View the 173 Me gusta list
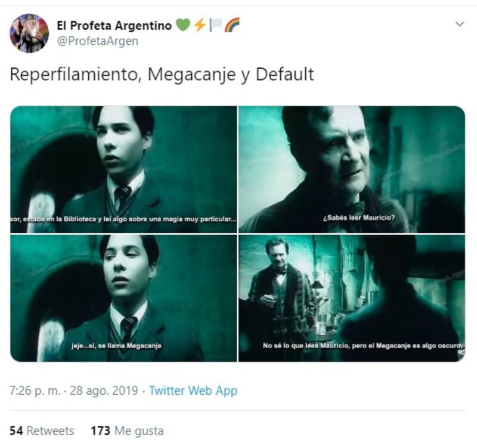The height and width of the screenshot is (443, 477). point(127,430)
